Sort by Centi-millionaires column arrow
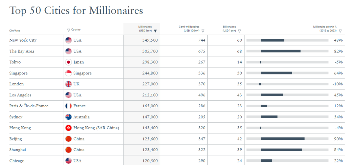 (203, 31)
